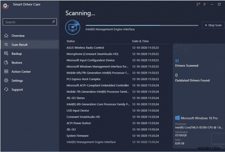The height and width of the screenshot is (152, 225).
Task: Click the Backup icon in sidebar
Action: click(6, 54)
